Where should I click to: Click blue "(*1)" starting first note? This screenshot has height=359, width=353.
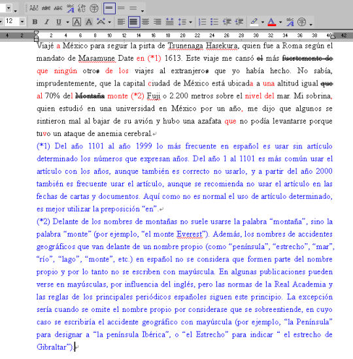[x=43, y=146]
